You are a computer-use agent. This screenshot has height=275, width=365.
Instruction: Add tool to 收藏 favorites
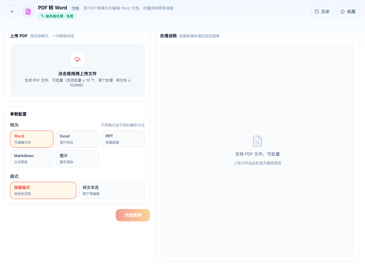(x=348, y=12)
